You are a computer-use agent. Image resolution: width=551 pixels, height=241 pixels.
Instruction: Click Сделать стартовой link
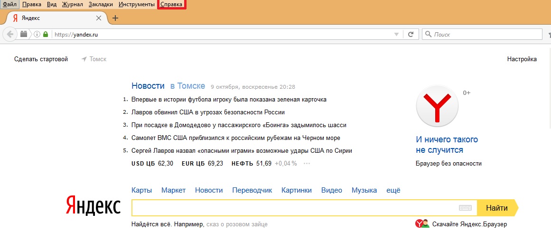[x=41, y=59]
